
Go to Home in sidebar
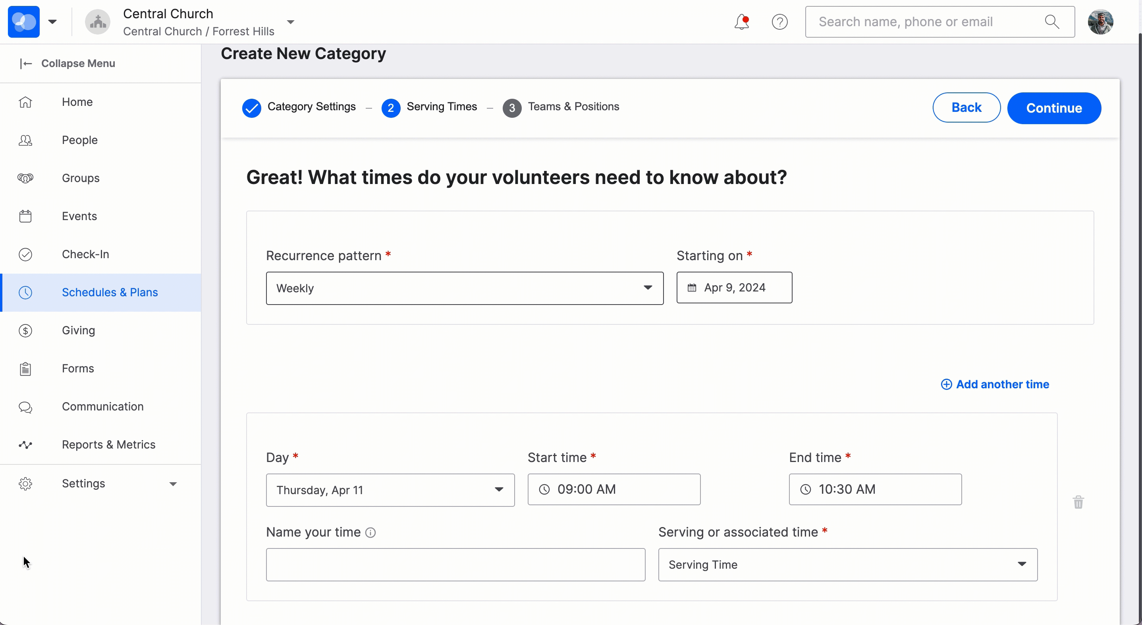click(x=100, y=102)
